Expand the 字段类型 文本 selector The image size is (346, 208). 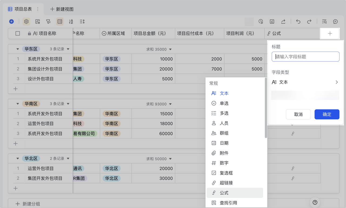pos(305,82)
